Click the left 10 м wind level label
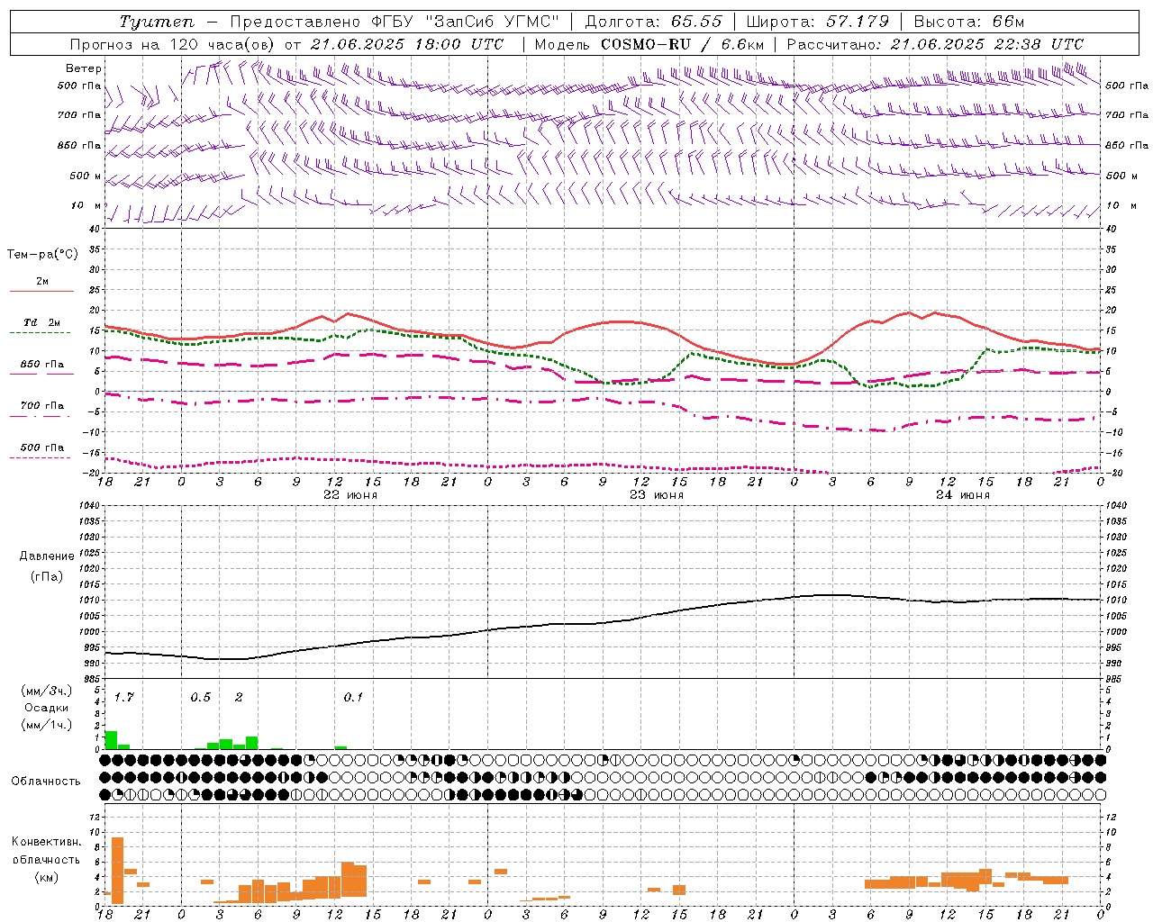This screenshot has height=922, width=1153. (86, 205)
